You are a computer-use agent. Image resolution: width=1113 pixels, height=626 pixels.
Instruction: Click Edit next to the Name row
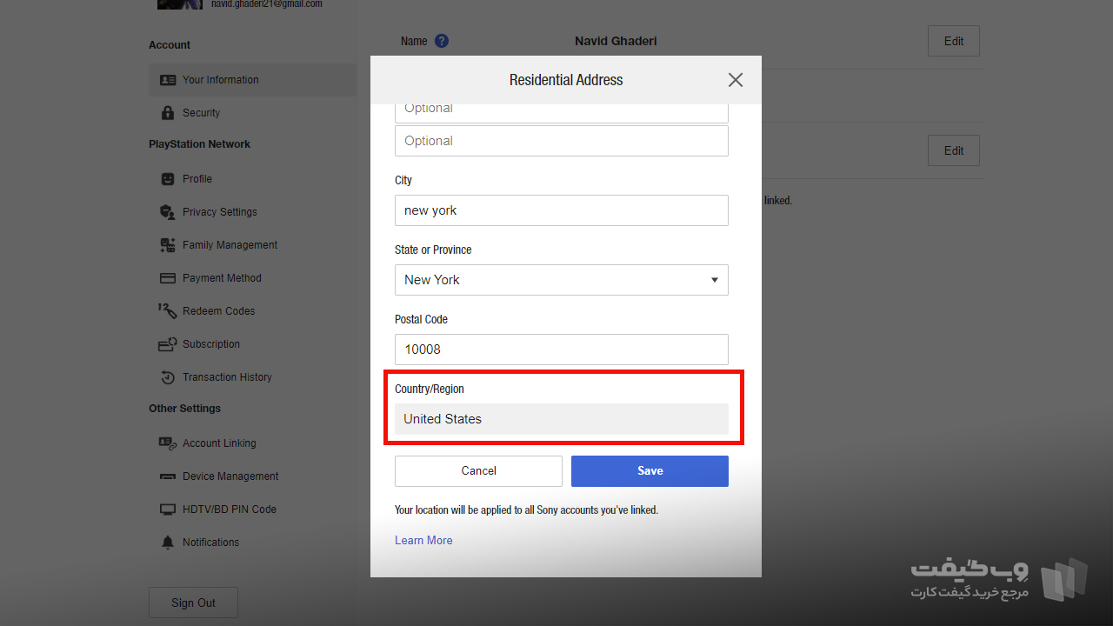954,41
